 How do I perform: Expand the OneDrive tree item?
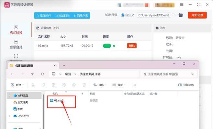10,116
